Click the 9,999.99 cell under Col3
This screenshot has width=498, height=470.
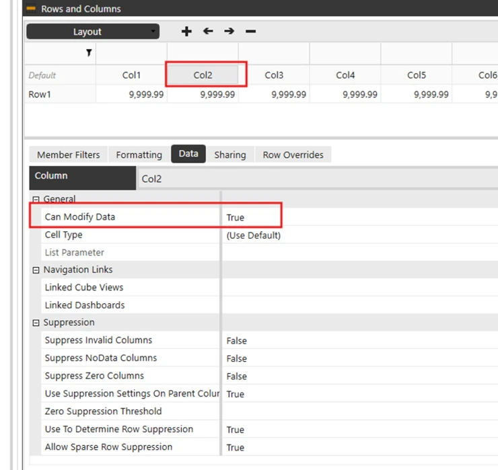click(274, 94)
